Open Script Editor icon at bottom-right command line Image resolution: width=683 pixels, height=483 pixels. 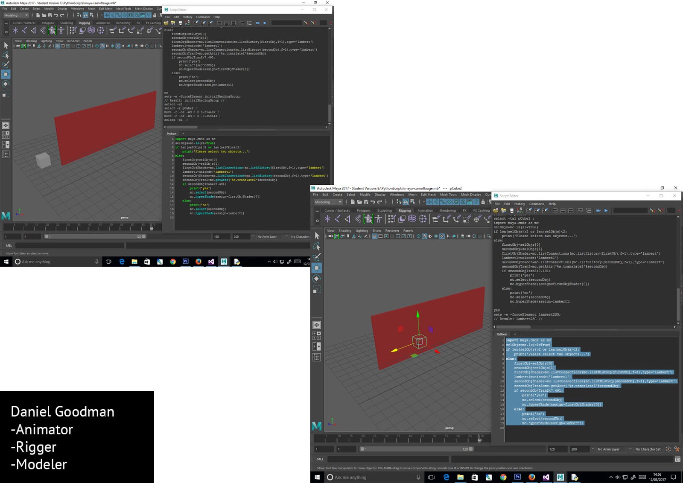point(677,459)
